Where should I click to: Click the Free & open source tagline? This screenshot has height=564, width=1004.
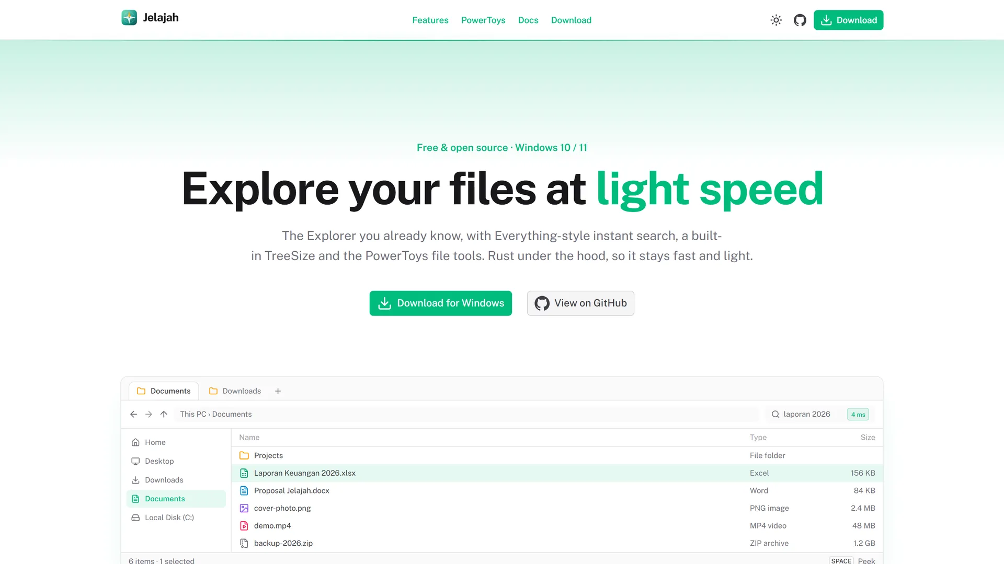tap(502, 148)
